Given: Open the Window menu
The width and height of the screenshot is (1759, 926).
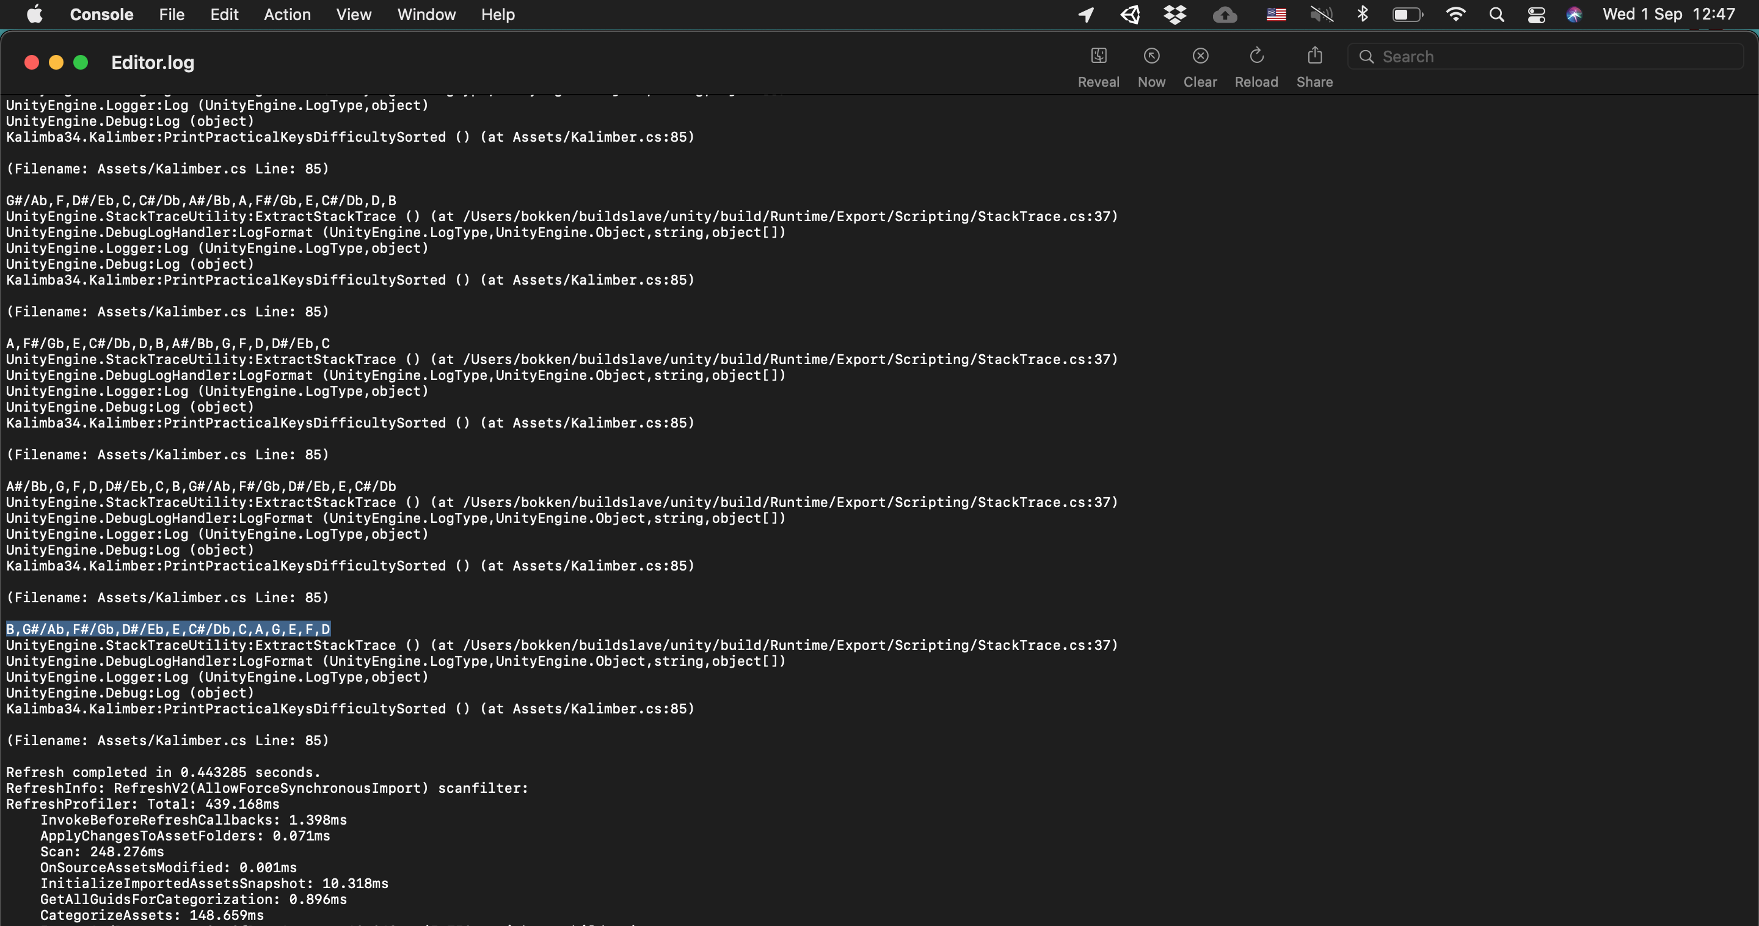Looking at the screenshot, I should point(426,14).
